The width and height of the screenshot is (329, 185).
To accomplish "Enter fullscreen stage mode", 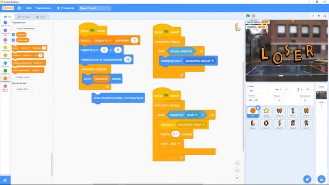I will [x=324, y=16].
